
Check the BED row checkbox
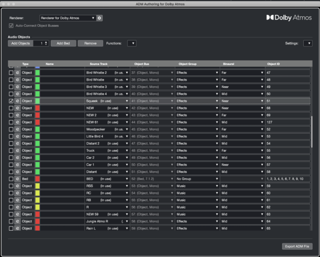[x=11, y=179]
